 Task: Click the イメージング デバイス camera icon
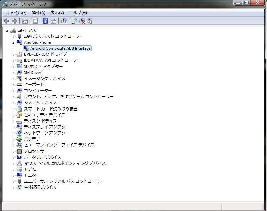[20, 79]
